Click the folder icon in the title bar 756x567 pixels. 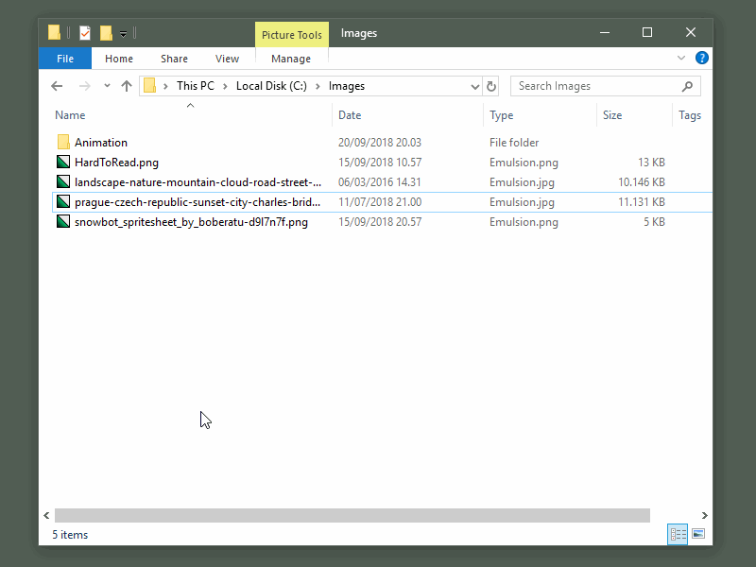pos(55,33)
